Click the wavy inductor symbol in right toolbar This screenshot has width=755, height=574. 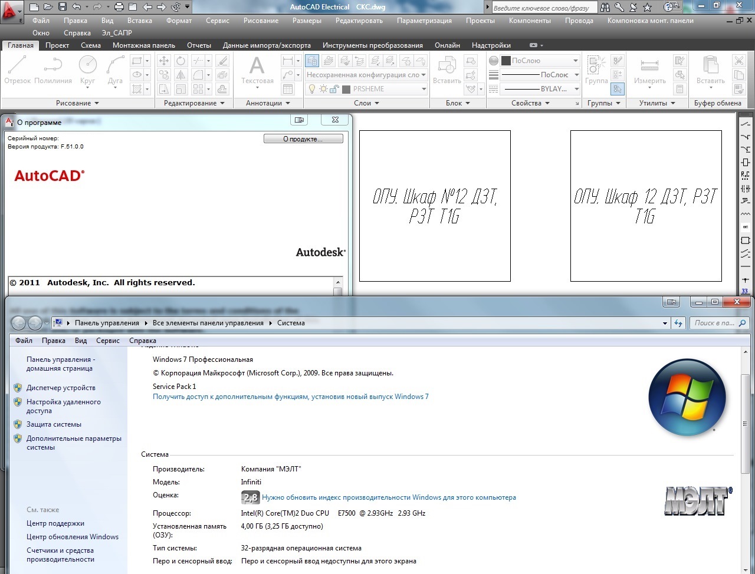(x=746, y=215)
